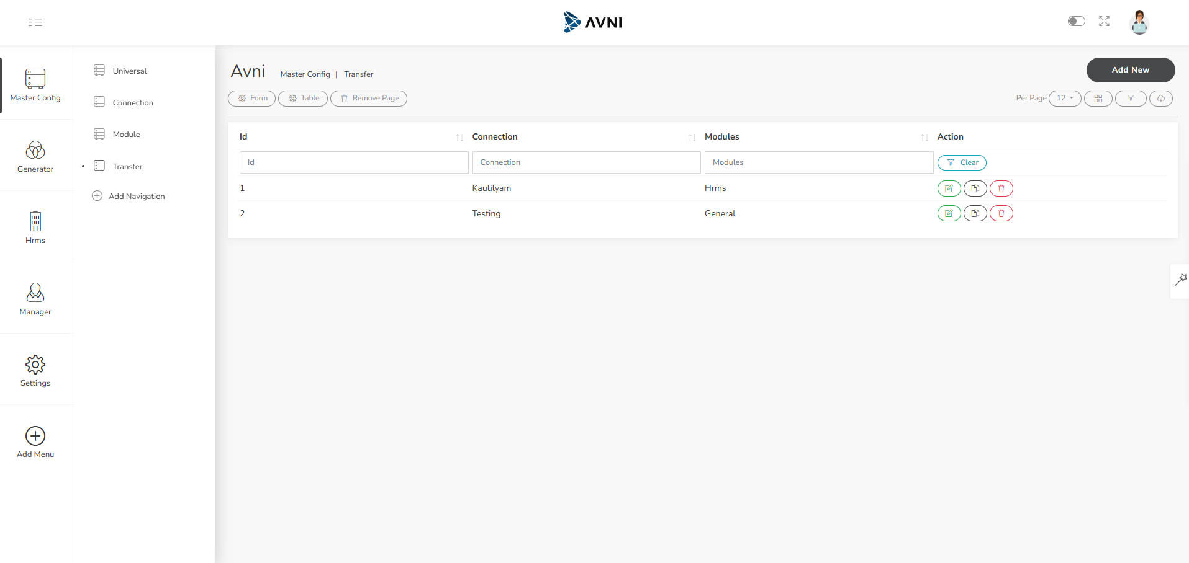Click the fullscreen toggle icon
The image size is (1189, 563).
click(1105, 21)
